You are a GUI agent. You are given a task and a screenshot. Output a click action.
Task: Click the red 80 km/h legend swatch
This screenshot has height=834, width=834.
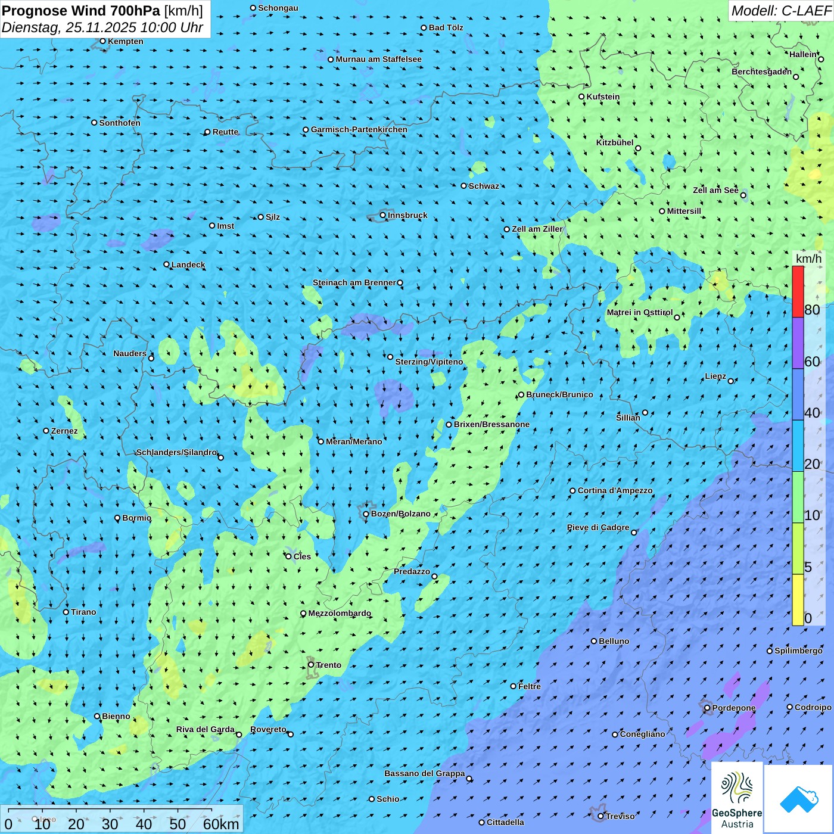(x=798, y=291)
